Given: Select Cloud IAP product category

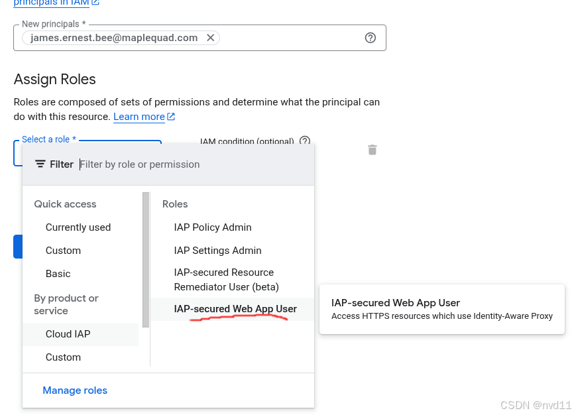Looking at the screenshot, I should point(81,334).
